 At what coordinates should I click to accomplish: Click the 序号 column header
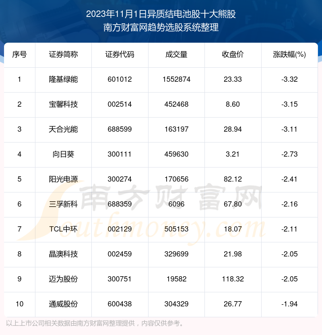pyautogui.click(x=19, y=55)
